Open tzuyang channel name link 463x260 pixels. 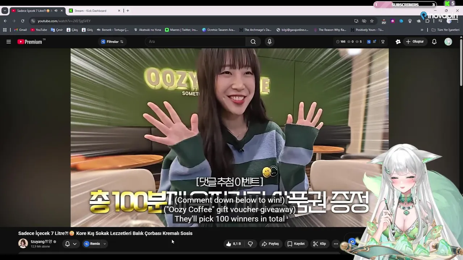(x=42, y=242)
